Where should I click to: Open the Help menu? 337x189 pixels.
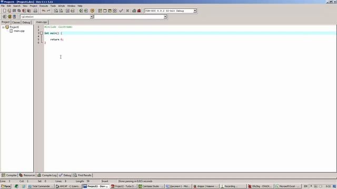coord(80,6)
